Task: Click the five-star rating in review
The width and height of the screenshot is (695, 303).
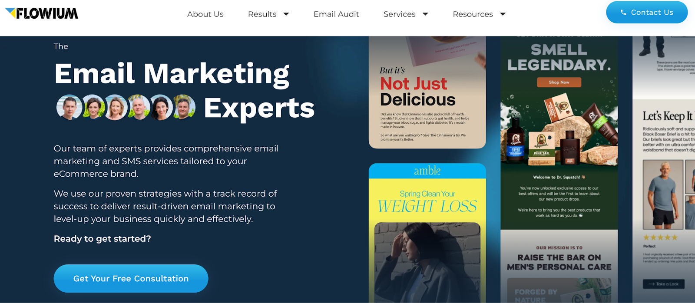Action: (x=660, y=237)
